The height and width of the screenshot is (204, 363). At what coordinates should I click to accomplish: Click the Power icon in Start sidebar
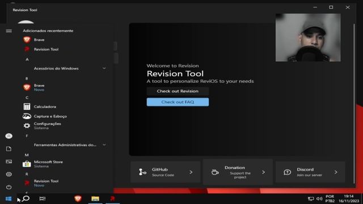9,187
